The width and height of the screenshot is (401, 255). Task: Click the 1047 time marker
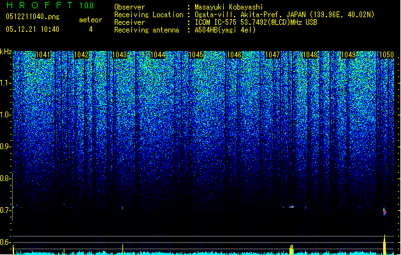(273, 55)
